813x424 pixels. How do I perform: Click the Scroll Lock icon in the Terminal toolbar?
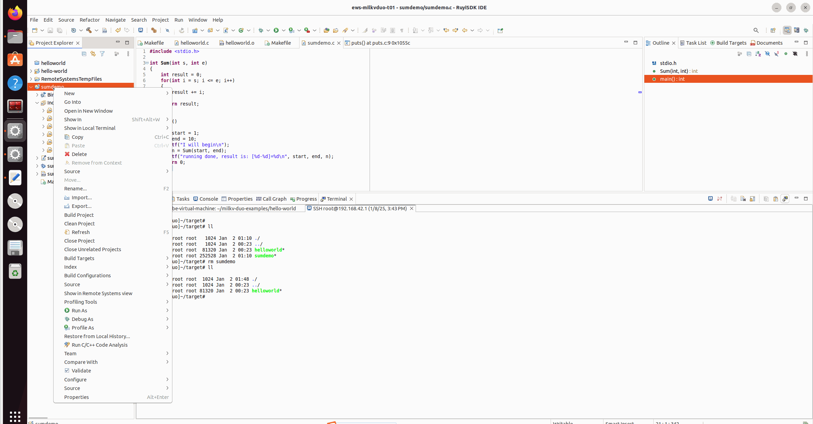pyautogui.click(x=753, y=199)
